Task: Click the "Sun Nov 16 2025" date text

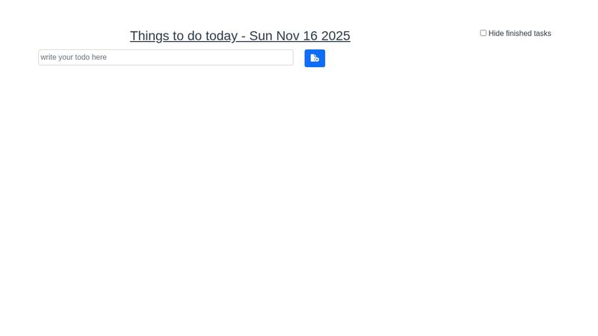Action: (x=300, y=36)
